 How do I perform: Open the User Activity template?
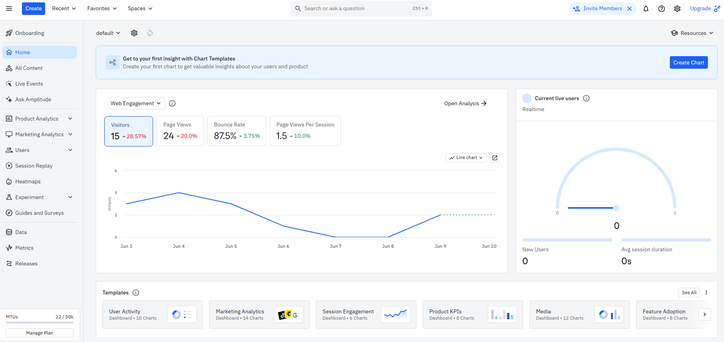point(152,315)
